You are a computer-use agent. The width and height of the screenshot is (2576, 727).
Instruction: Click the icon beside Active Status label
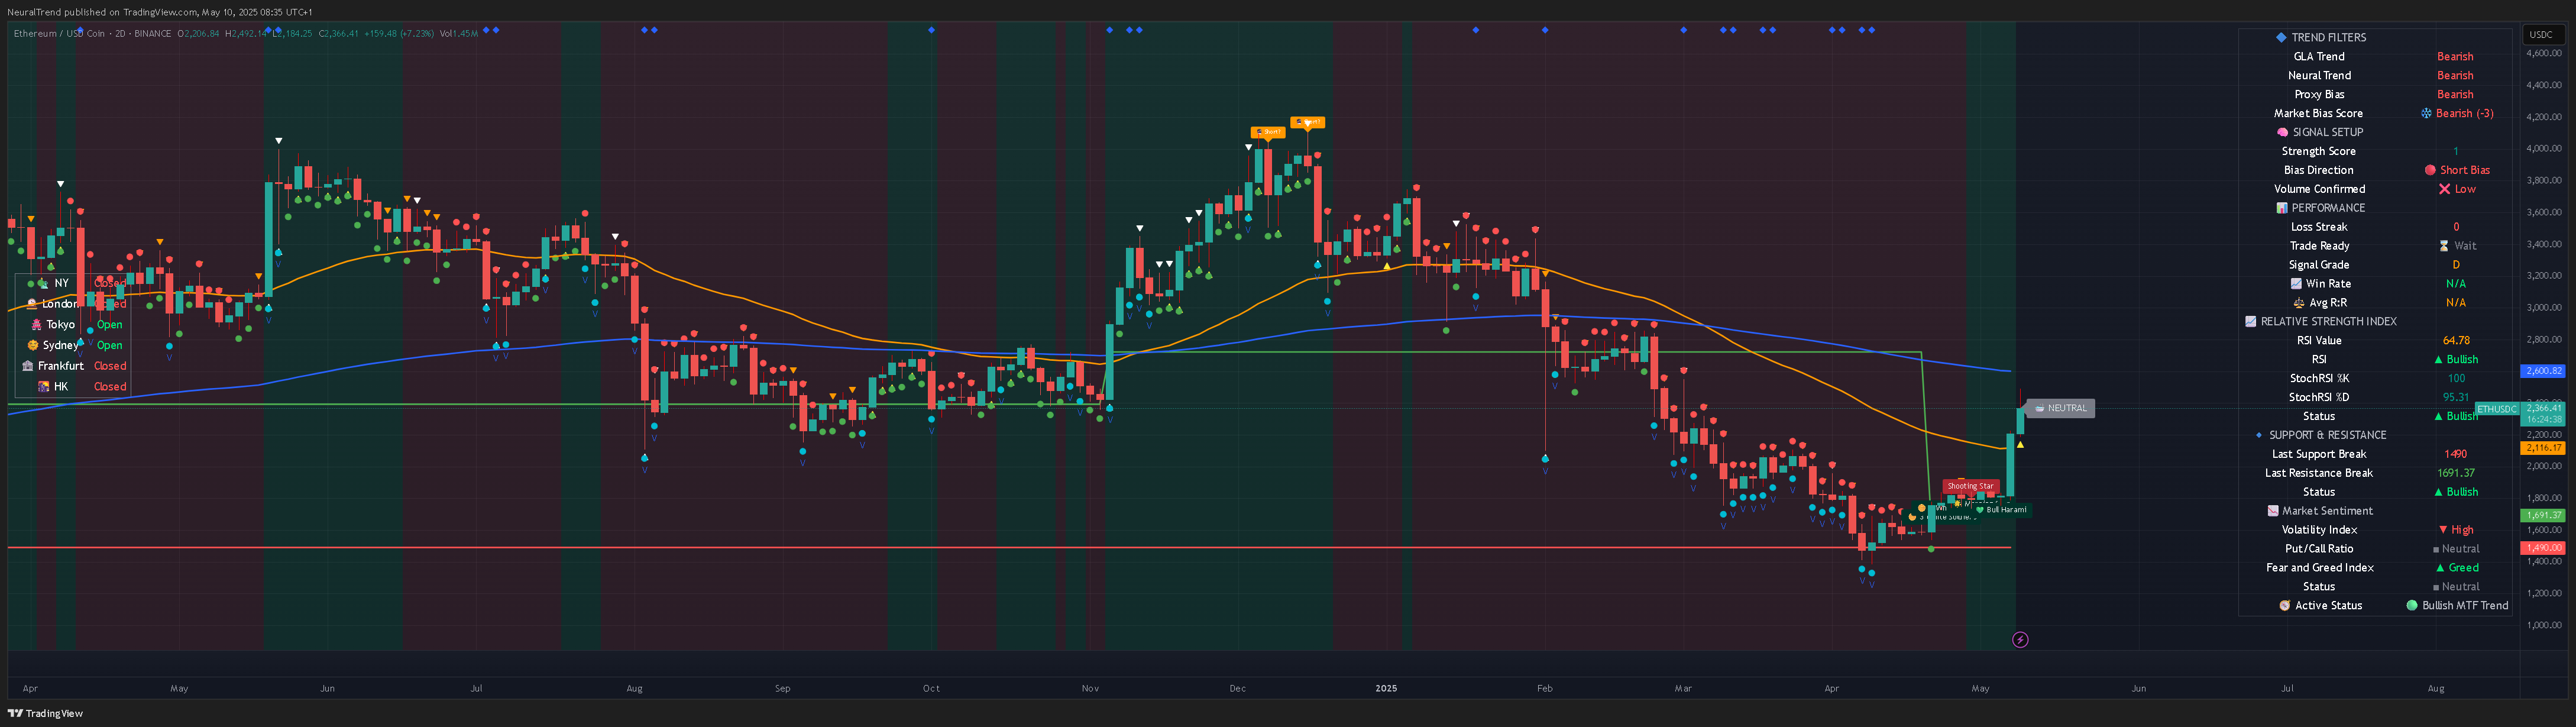(x=2285, y=605)
